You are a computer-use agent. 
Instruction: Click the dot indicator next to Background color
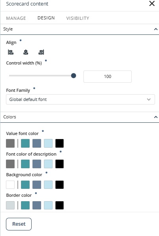pos(46,173)
